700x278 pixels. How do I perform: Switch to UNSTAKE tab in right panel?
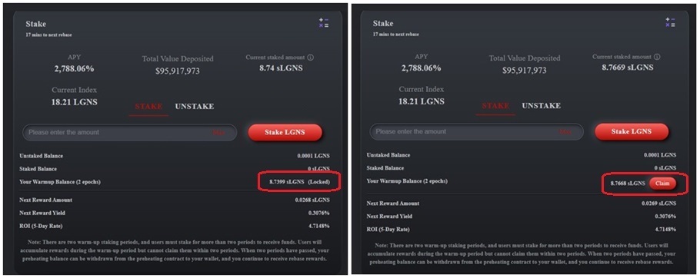[x=541, y=105]
